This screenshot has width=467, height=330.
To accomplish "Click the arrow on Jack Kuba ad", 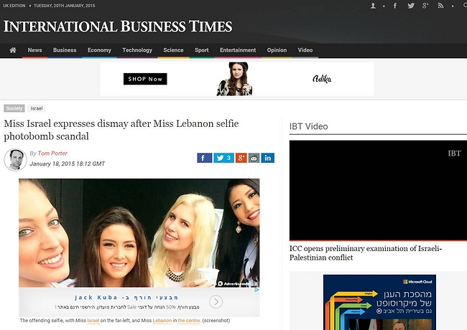I will click(x=216, y=302).
